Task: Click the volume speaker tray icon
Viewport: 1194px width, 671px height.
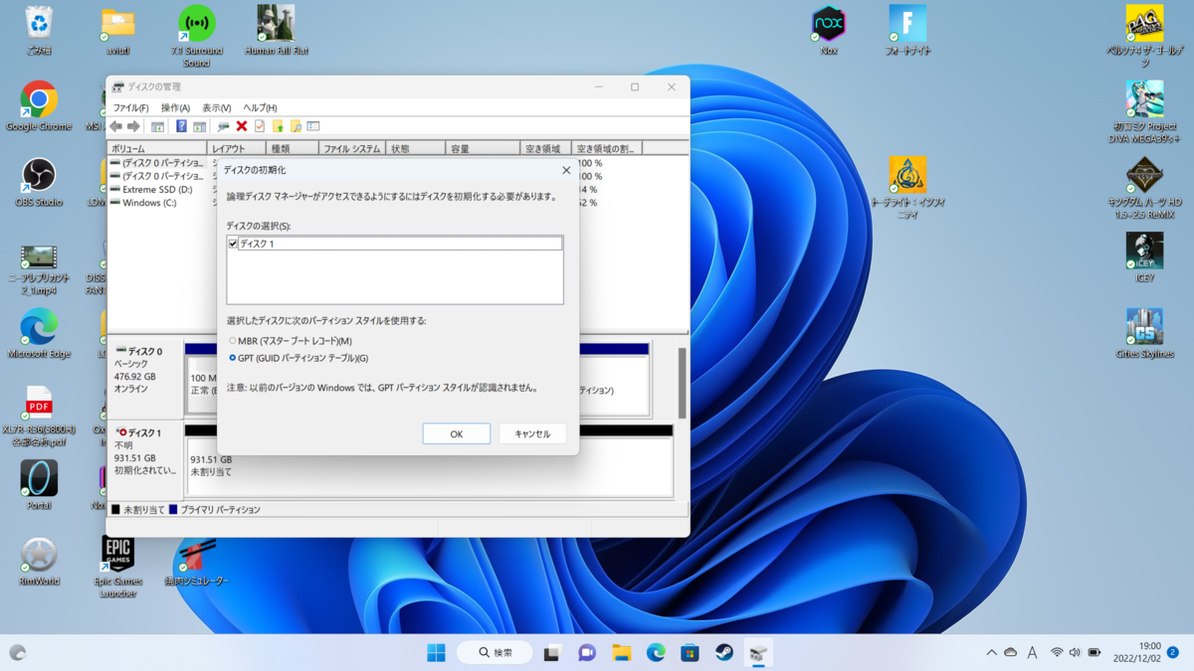Action: pyautogui.click(x=1075, y=653)
